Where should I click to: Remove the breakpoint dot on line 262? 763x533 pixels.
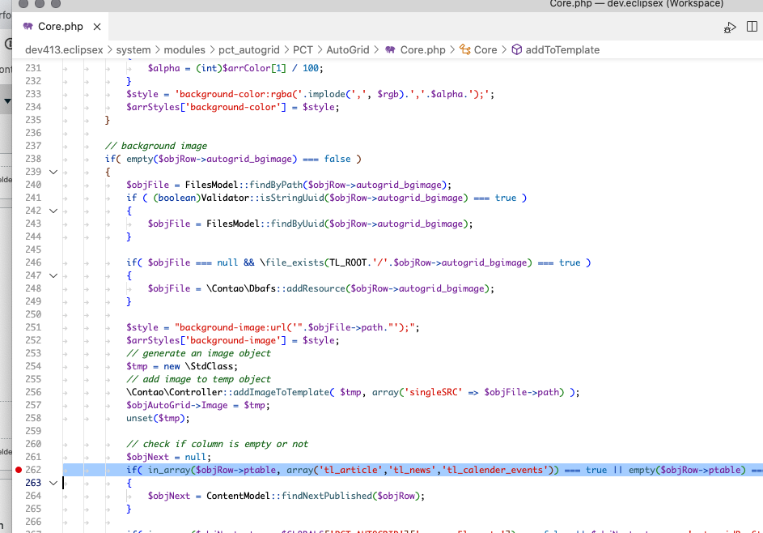point(19,470)
